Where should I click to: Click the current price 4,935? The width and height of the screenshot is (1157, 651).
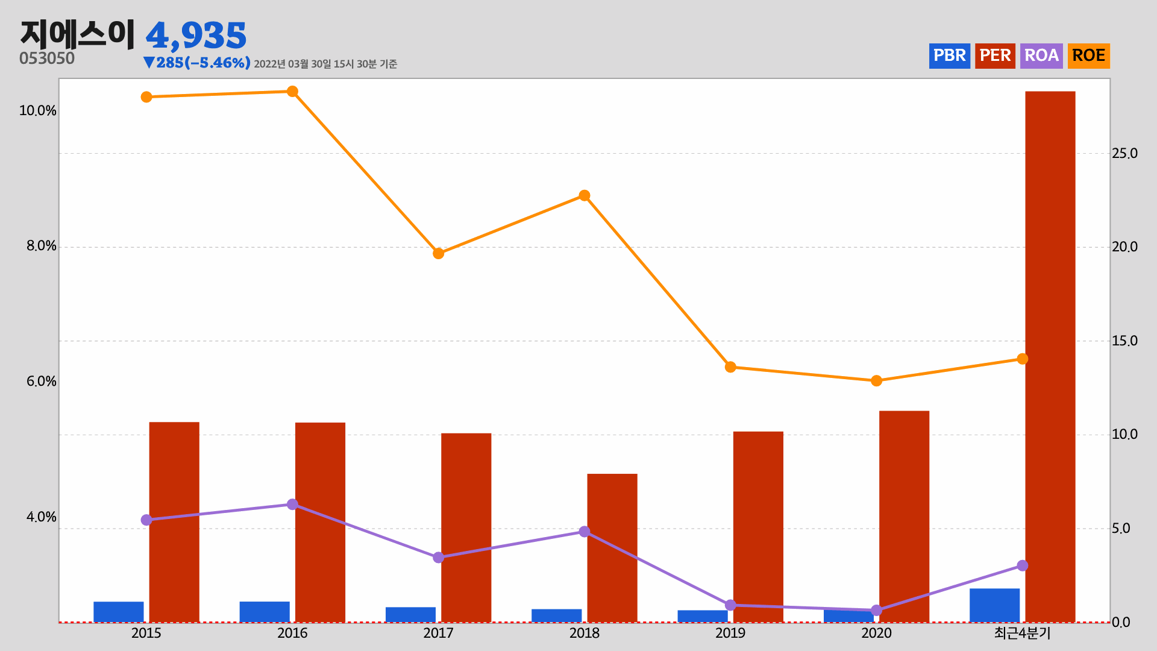(x=196, y=36)
